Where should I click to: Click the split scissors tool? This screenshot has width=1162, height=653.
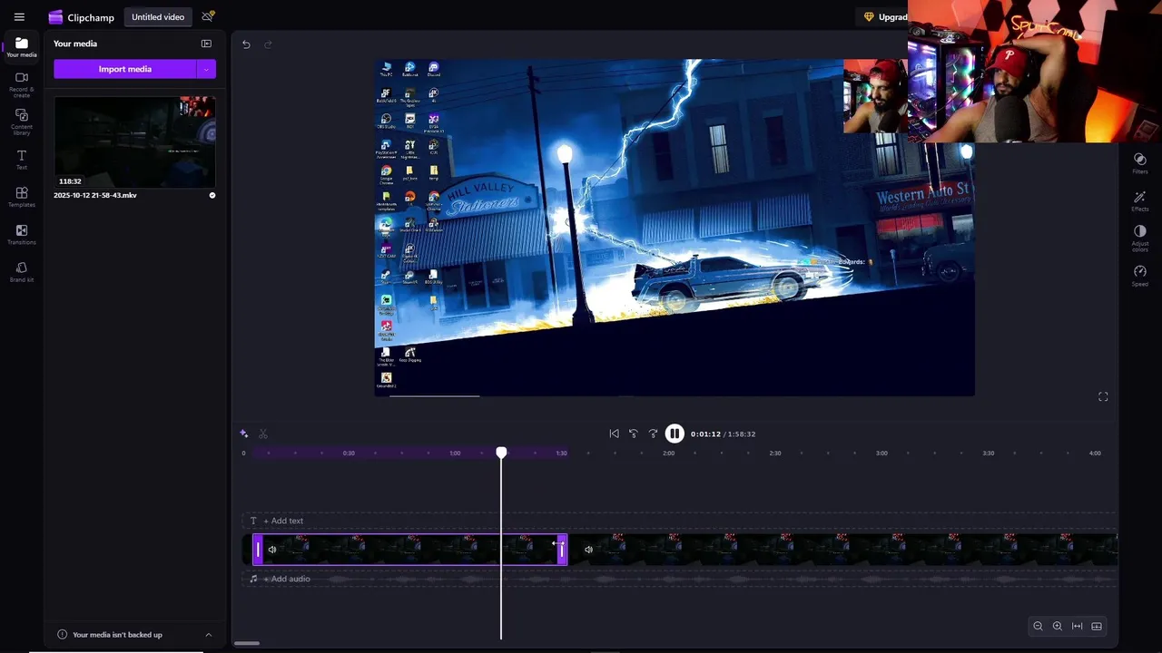pyautogui.click(x=263, y=434)
